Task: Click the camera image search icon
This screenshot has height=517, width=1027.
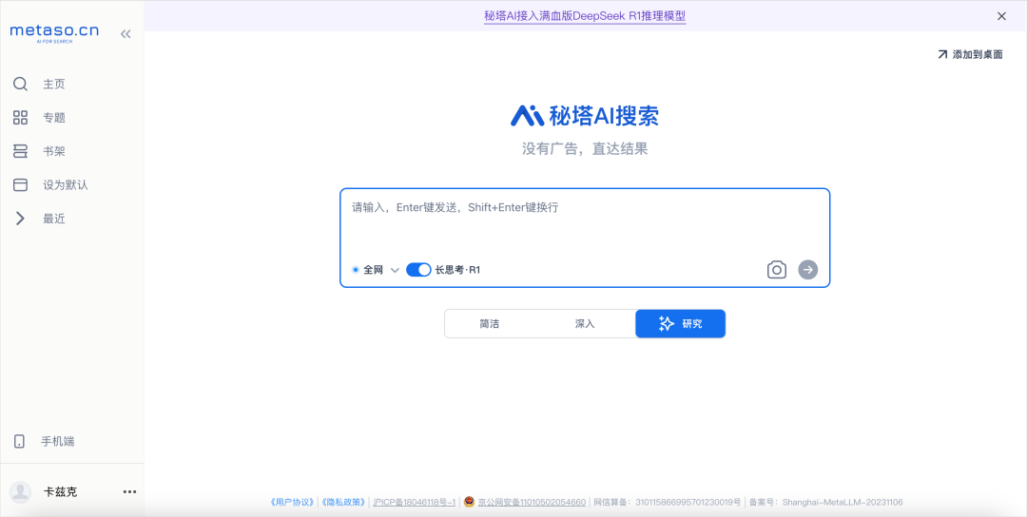Action: pyautogui.click(x=776, y=270)
